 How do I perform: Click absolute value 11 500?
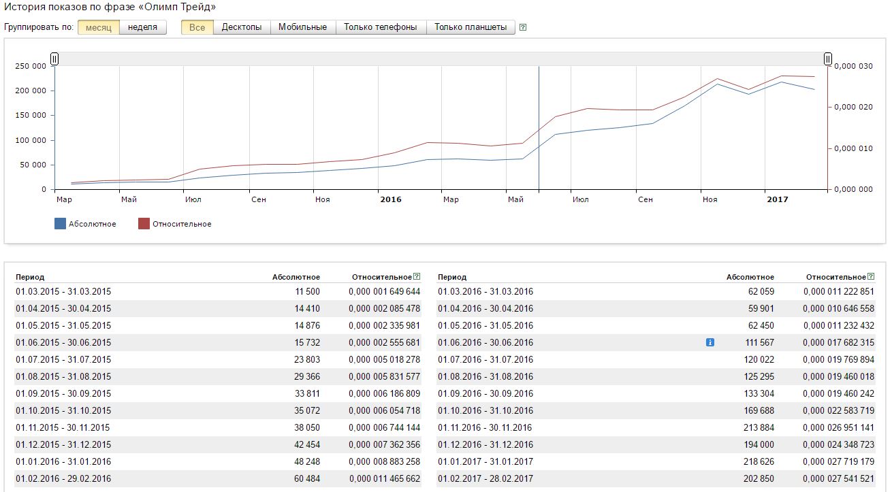point(306,291)
